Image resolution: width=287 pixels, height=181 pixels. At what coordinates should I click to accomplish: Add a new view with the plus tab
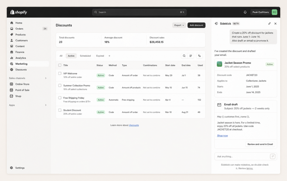(109, 56)
